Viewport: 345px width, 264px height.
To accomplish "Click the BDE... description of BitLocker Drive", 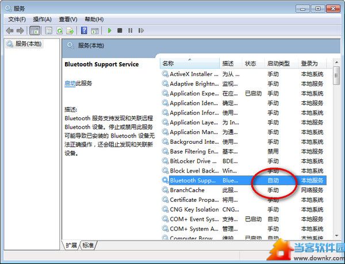I will tap(230, 161).
